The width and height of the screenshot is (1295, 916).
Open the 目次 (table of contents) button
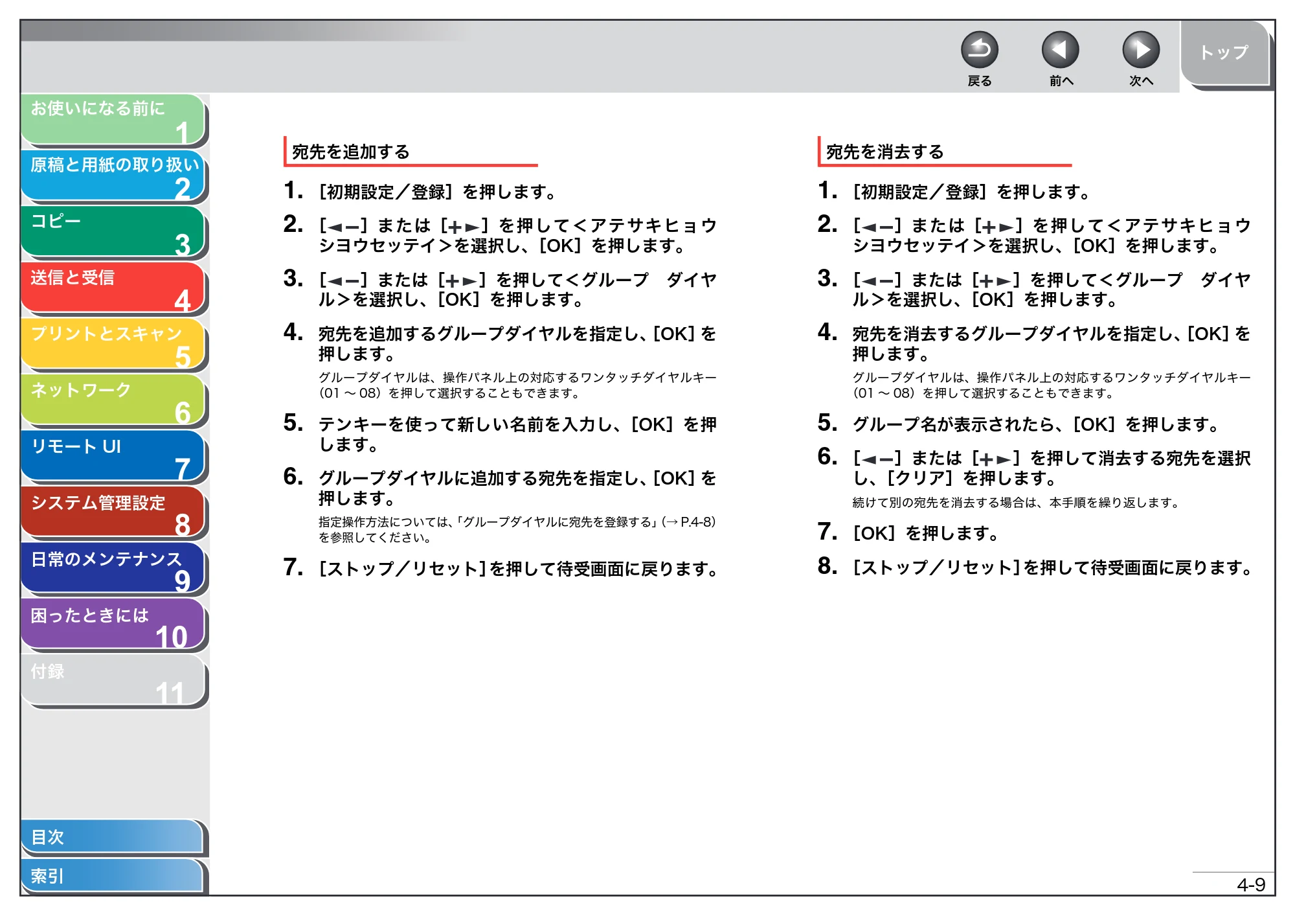point(113,837)
